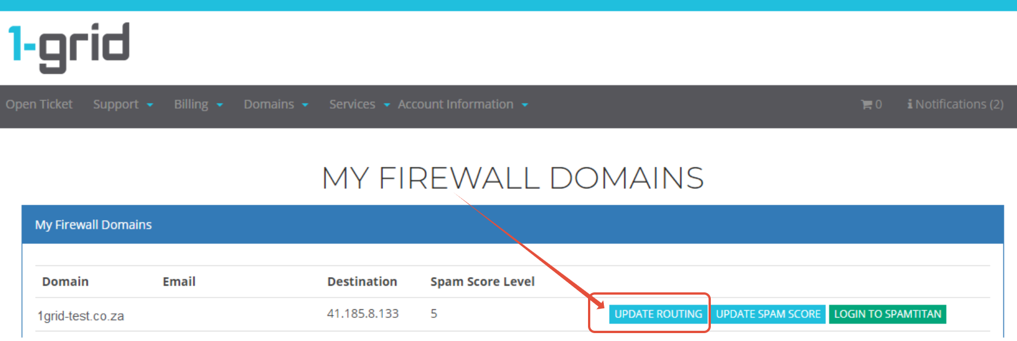Expand the Account Information dropdown menu
The width and height of the screenshot is (1017, 341).
coord(462,105)
